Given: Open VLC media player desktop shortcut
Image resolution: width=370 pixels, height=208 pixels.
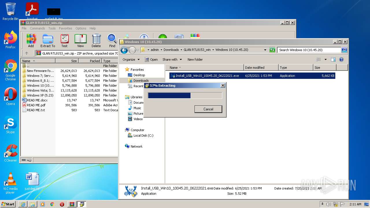Looking at the screenshot, I should coord(10,183).
